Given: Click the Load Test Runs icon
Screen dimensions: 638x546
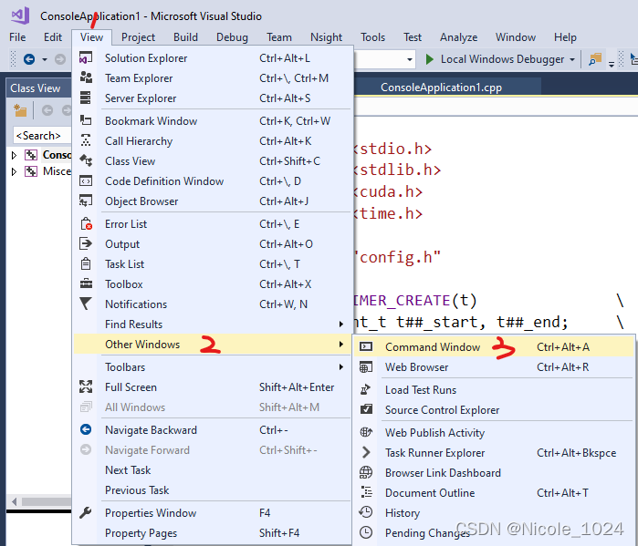Looking at the screenshot, I should tap(366, 389).
